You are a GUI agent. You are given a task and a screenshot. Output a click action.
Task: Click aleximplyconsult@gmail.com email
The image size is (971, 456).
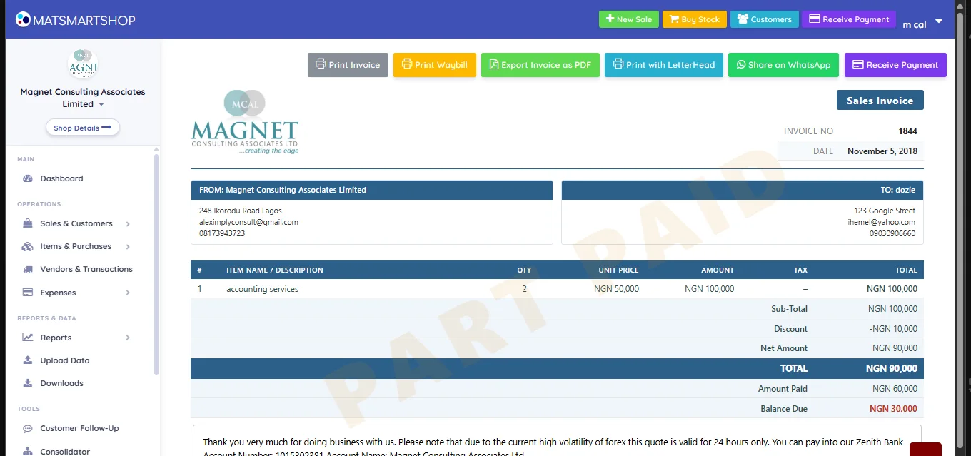coord(248,222)
